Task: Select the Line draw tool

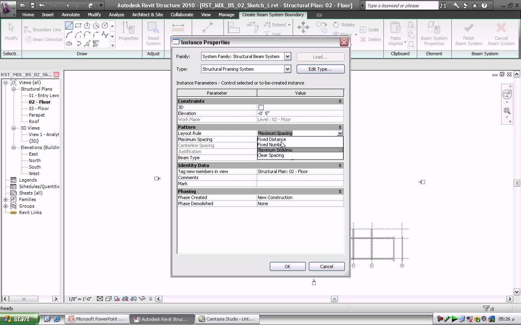Action: [x=69, y=26]
